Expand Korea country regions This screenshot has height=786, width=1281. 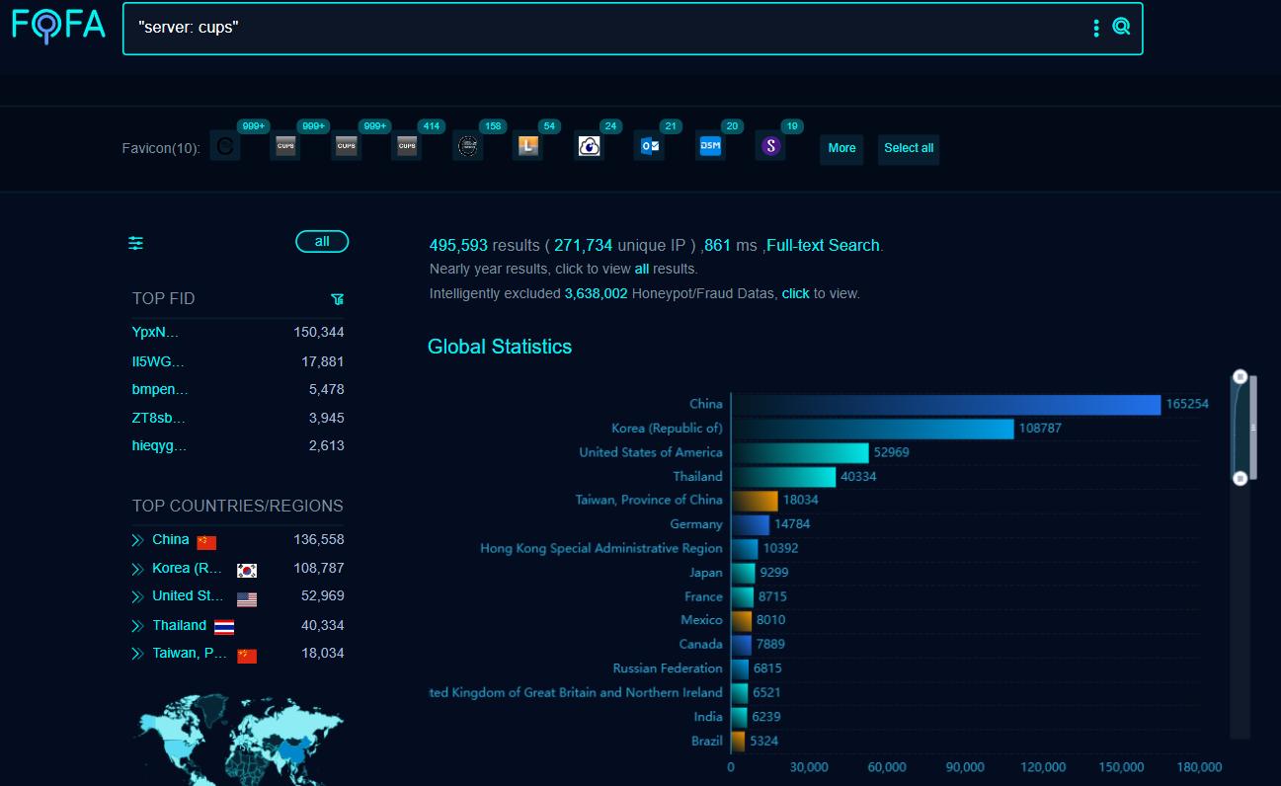pyautogui.click(x=137, y=569)
